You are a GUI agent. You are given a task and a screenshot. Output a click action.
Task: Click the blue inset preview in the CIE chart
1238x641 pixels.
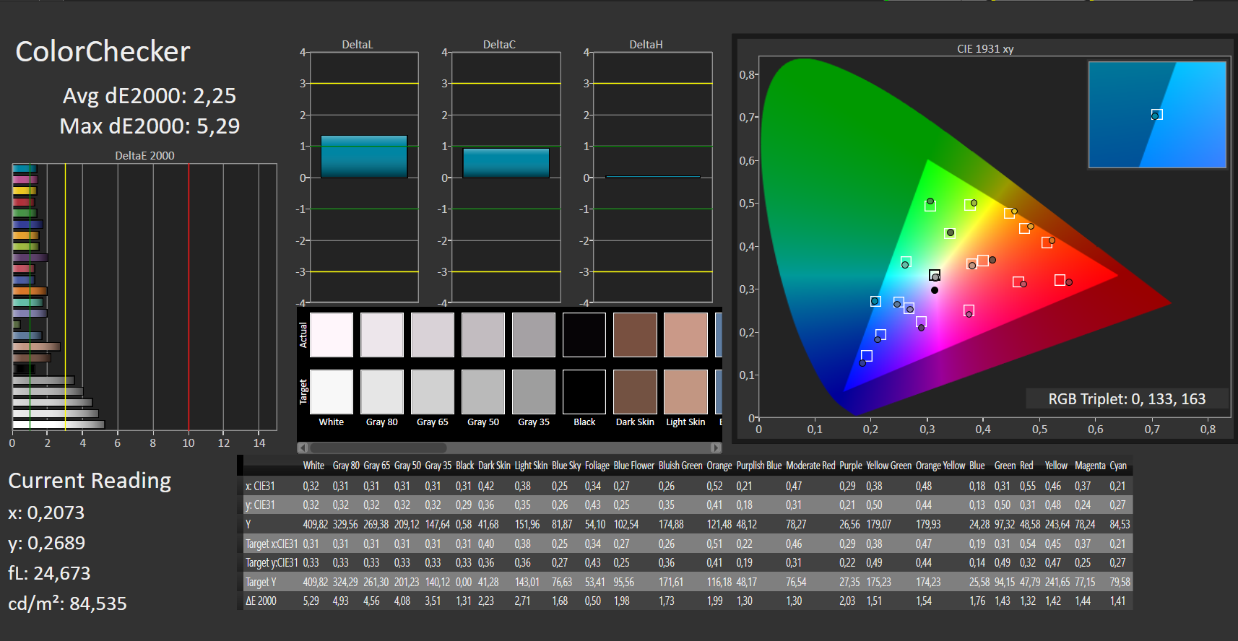(1157, 115)
